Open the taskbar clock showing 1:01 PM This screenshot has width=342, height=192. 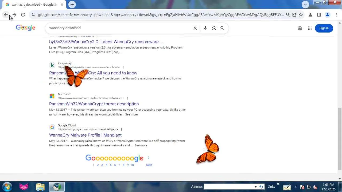(x=329, y=187)
